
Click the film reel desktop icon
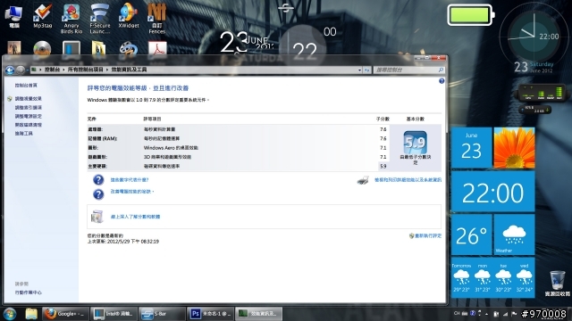129,48
